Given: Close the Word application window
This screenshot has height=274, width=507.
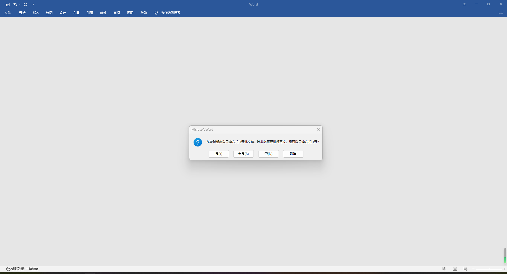Looking at the screenshot, I should point(501,4).
